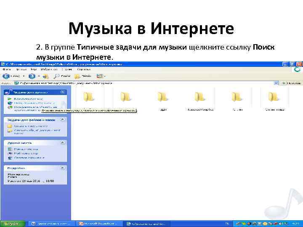Click the Сетевое окружение link
The image size is (303, 227).
click(x=29, y=158)
